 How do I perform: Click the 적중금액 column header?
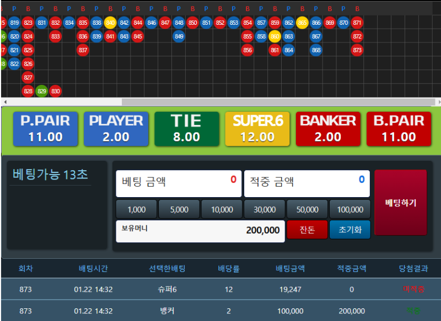point(352,269)
